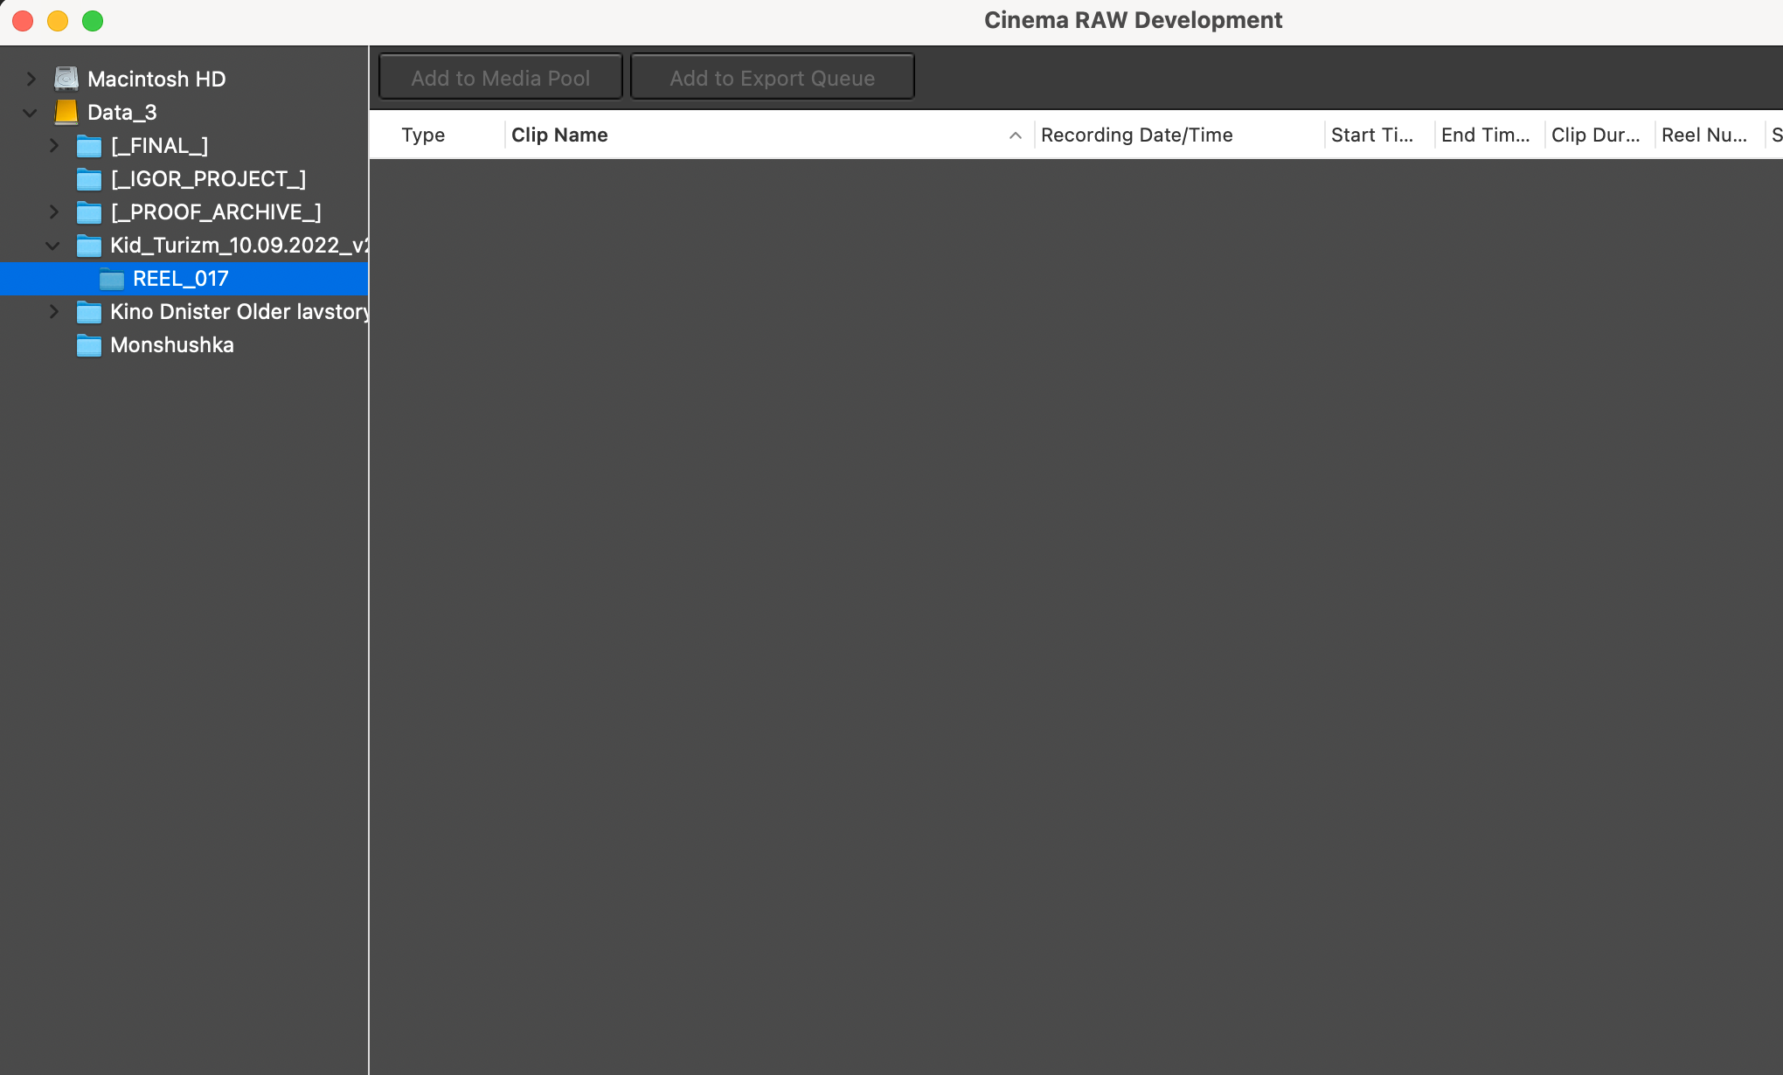Collapse the Data_3 tree entry
The height and width of the screenshot is (1075, 1783).
(x=31, y=112)
